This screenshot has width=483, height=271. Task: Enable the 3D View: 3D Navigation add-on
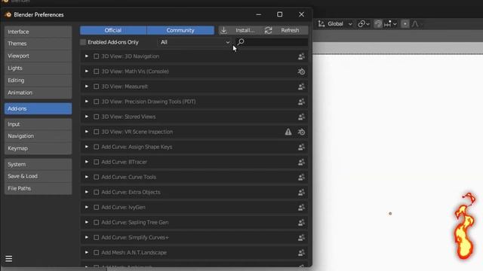click(x=96, y=56)
